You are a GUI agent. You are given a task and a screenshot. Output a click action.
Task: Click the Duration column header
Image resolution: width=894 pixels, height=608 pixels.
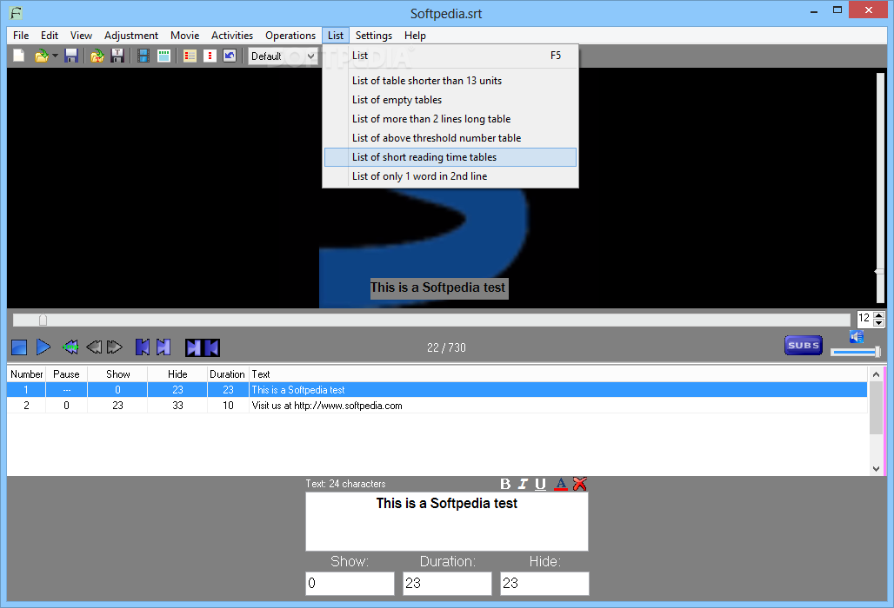coord(228,374)
